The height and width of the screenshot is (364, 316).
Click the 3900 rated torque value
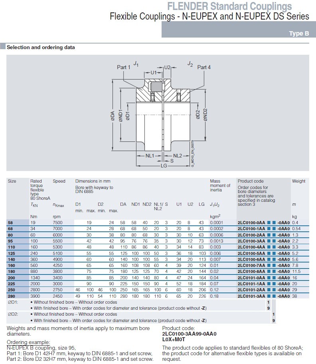tap(35, 296)
